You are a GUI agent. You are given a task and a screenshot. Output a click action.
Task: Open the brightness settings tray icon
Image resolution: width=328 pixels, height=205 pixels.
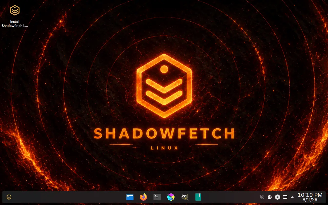click(270, 197)
